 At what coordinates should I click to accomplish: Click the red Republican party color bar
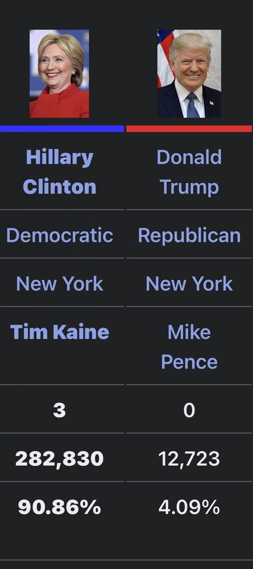pyautogui.click(x=189, y=129)
